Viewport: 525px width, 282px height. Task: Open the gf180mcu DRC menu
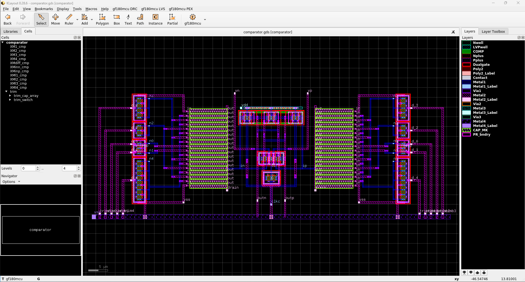[x=125, y=9]
